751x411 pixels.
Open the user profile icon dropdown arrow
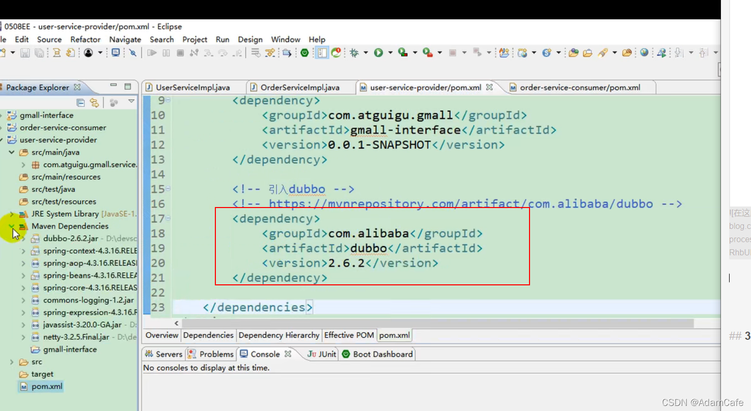pos(100,52)
